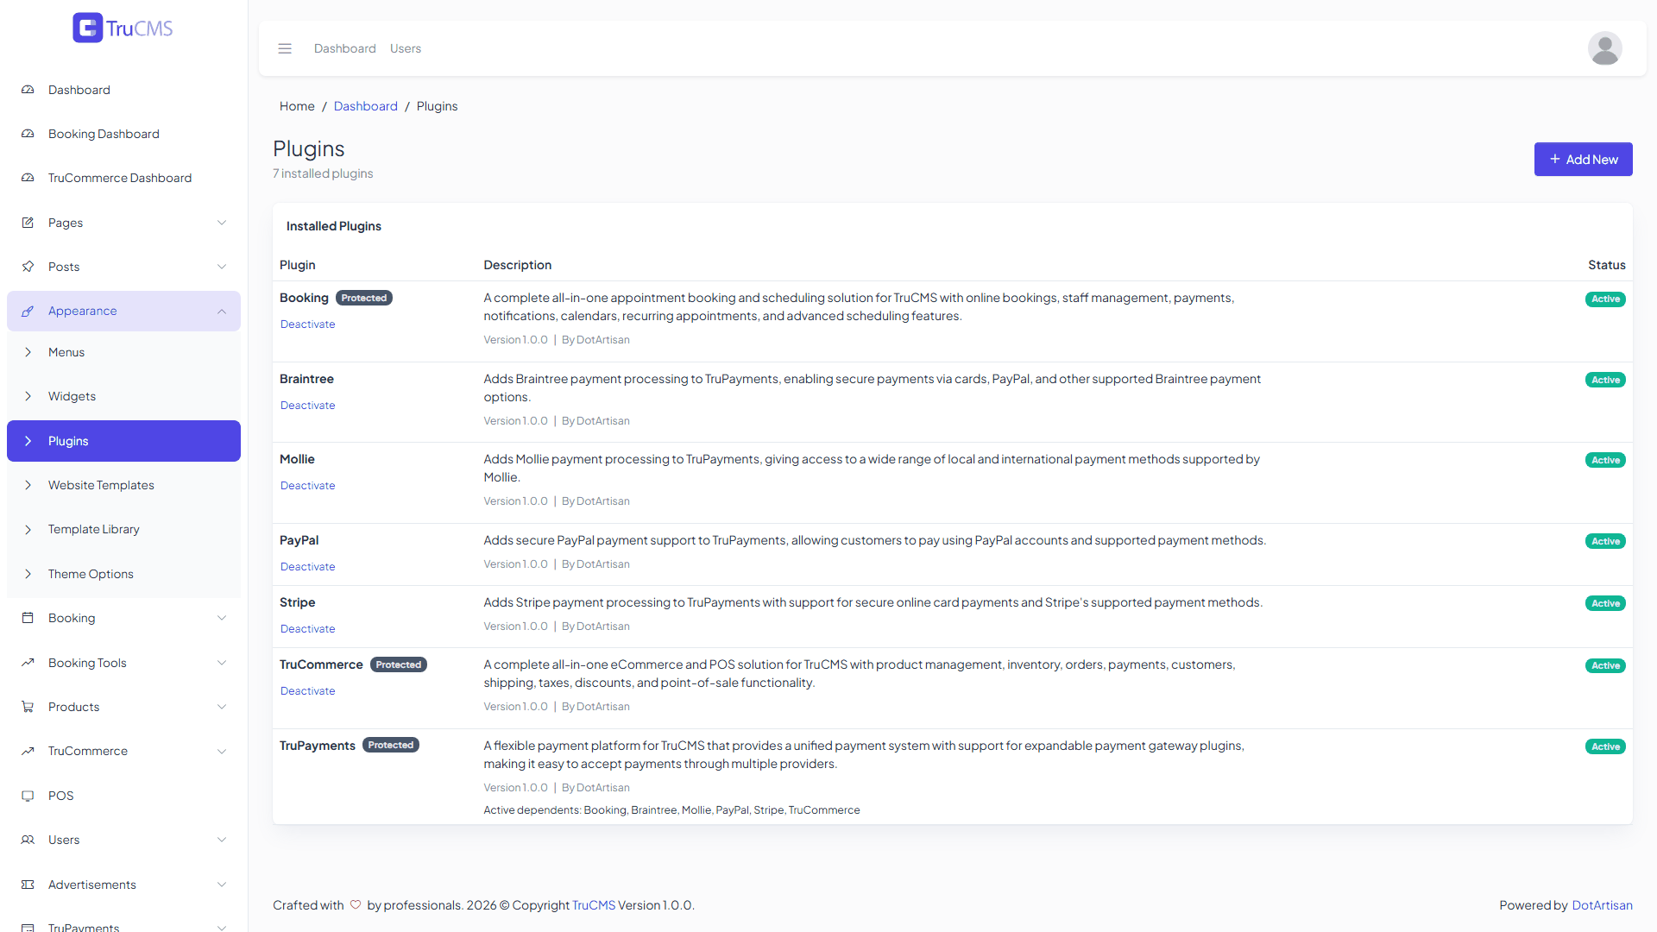Click the Pages edit icon in sidebar
Image resolution: width=1657 pixels, height=932 pixels.
[x=28, y=223]
